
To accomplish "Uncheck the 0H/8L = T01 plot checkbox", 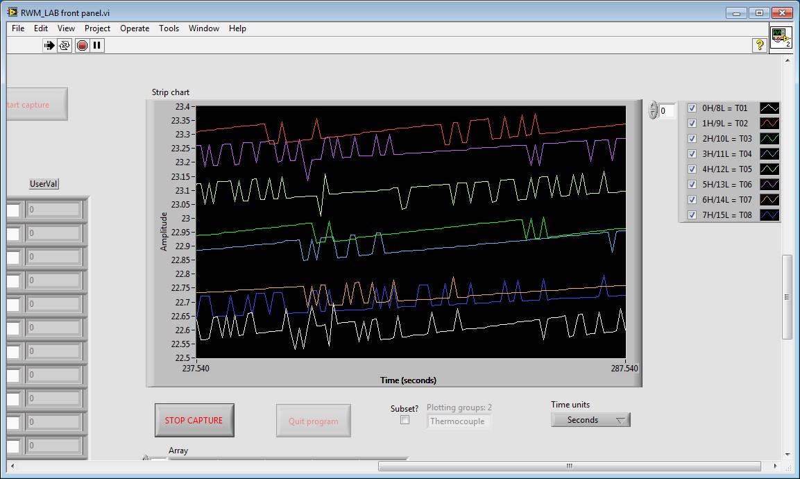I will pos(692,108).
